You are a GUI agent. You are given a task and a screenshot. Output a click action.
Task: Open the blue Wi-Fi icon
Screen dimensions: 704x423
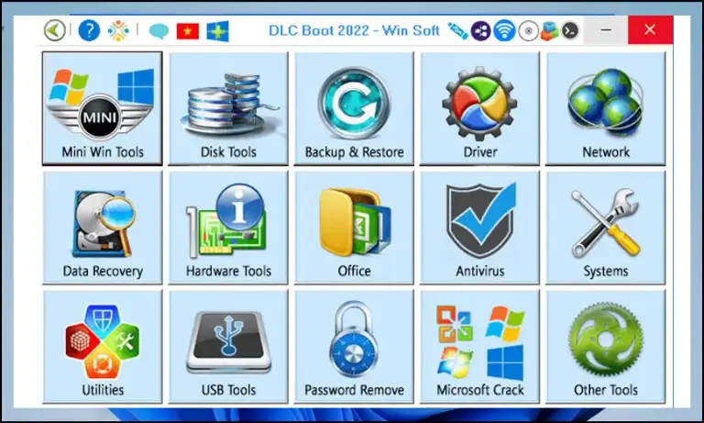504,30
